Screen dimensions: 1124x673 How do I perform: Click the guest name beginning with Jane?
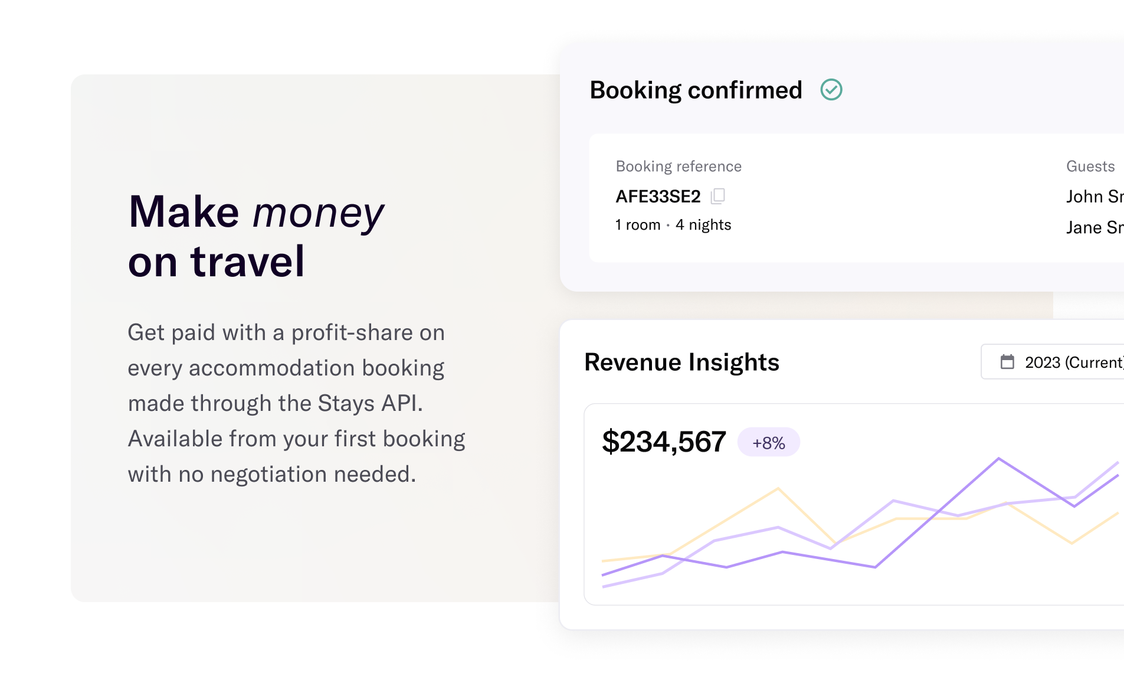(1095, 227)
